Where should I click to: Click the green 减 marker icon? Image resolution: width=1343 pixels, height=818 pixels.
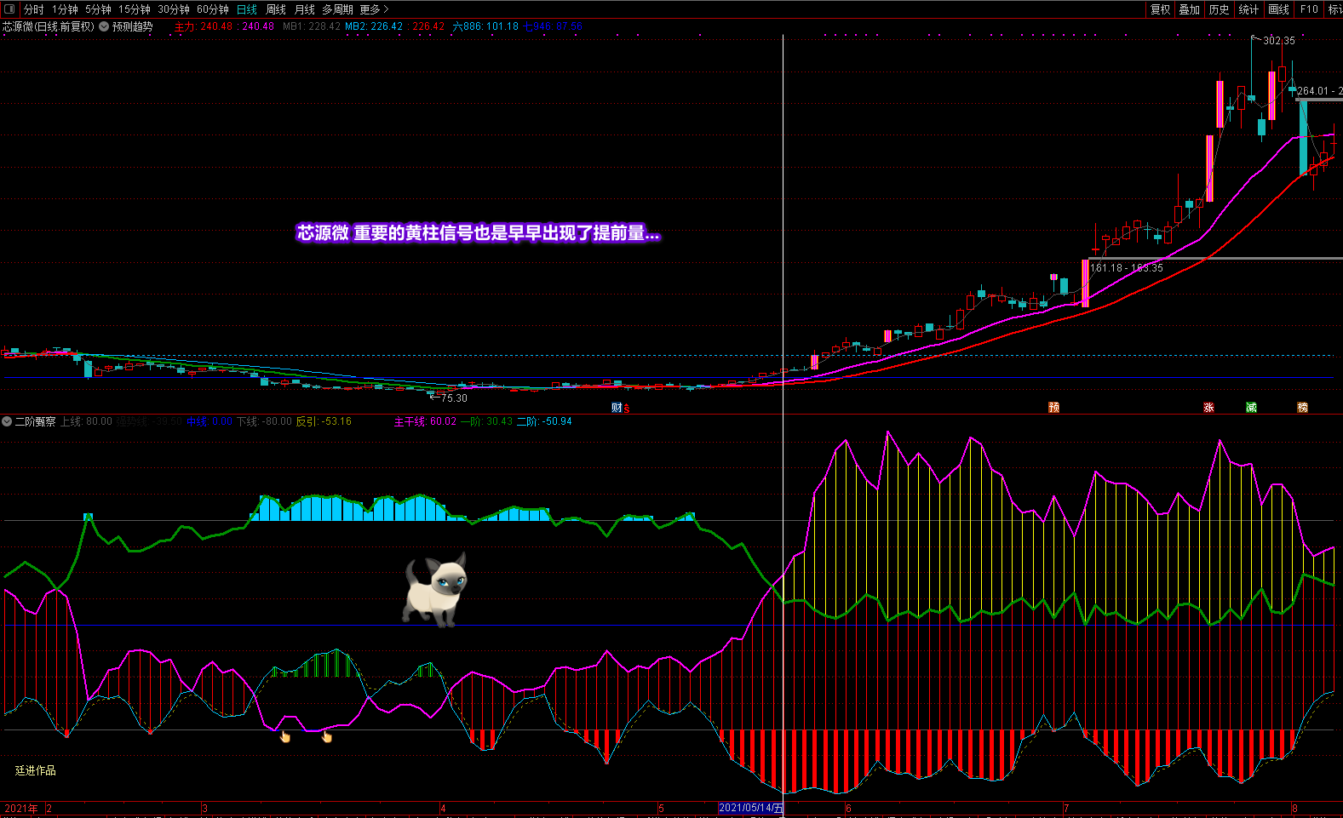(1251, 408)
